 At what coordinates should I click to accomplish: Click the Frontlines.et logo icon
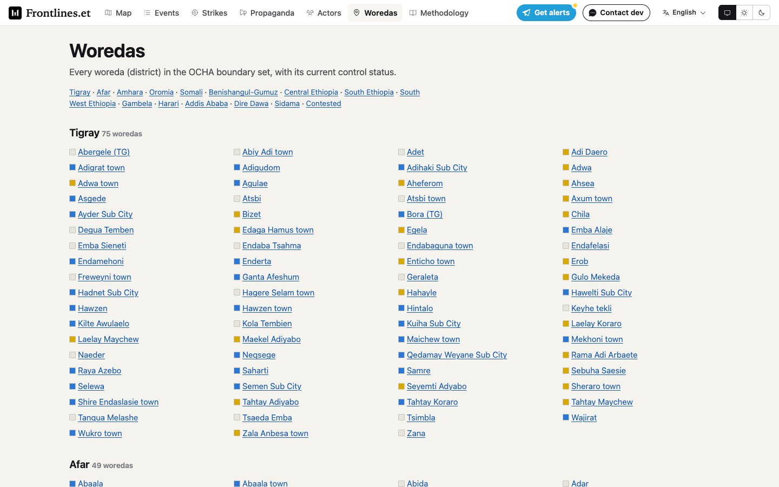(x=15, y=13)
